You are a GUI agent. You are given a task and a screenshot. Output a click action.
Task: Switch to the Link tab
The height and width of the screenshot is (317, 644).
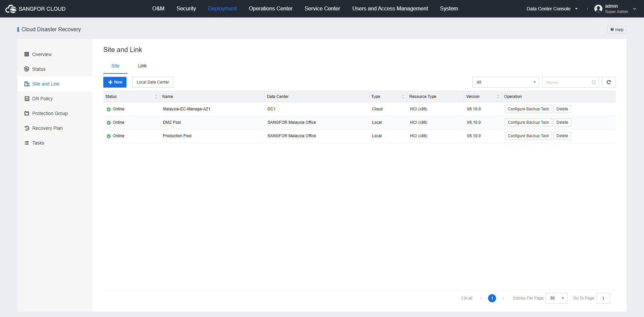(142, 66)
